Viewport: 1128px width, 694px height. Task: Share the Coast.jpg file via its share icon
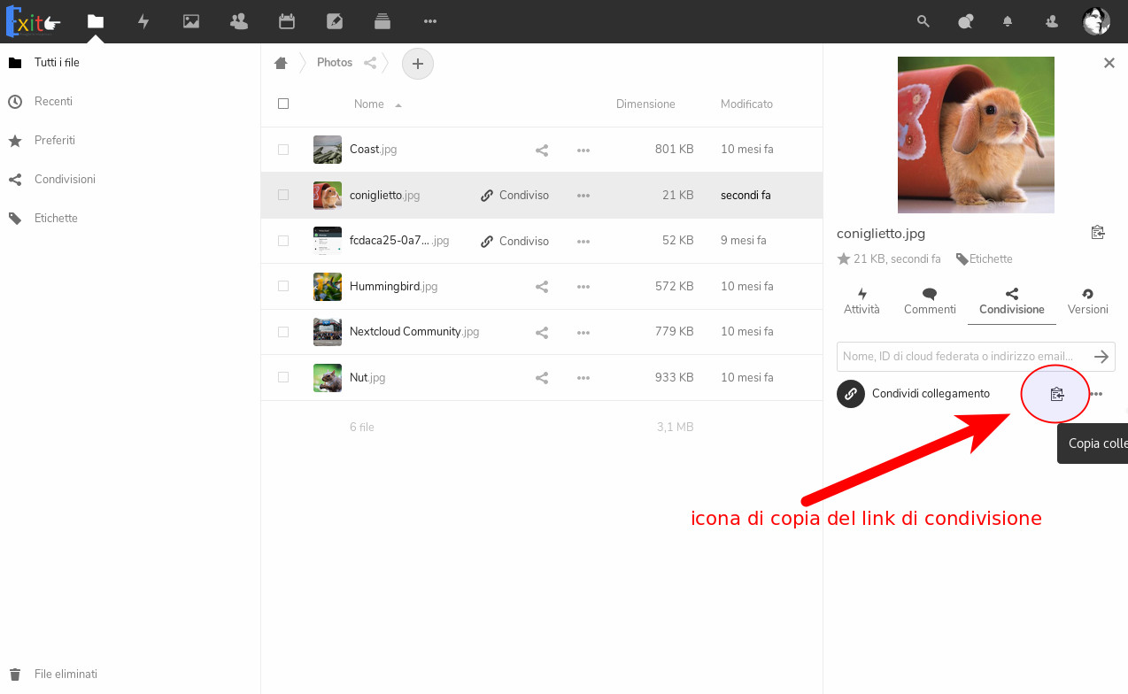[542, 150]
